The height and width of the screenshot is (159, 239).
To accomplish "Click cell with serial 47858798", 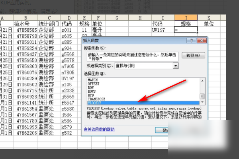I will tap(25, 36).
